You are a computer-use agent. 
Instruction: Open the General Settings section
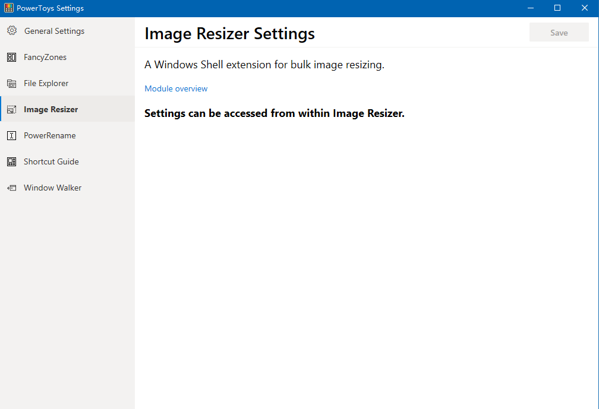pyautogui.click(x=53, y=31)
